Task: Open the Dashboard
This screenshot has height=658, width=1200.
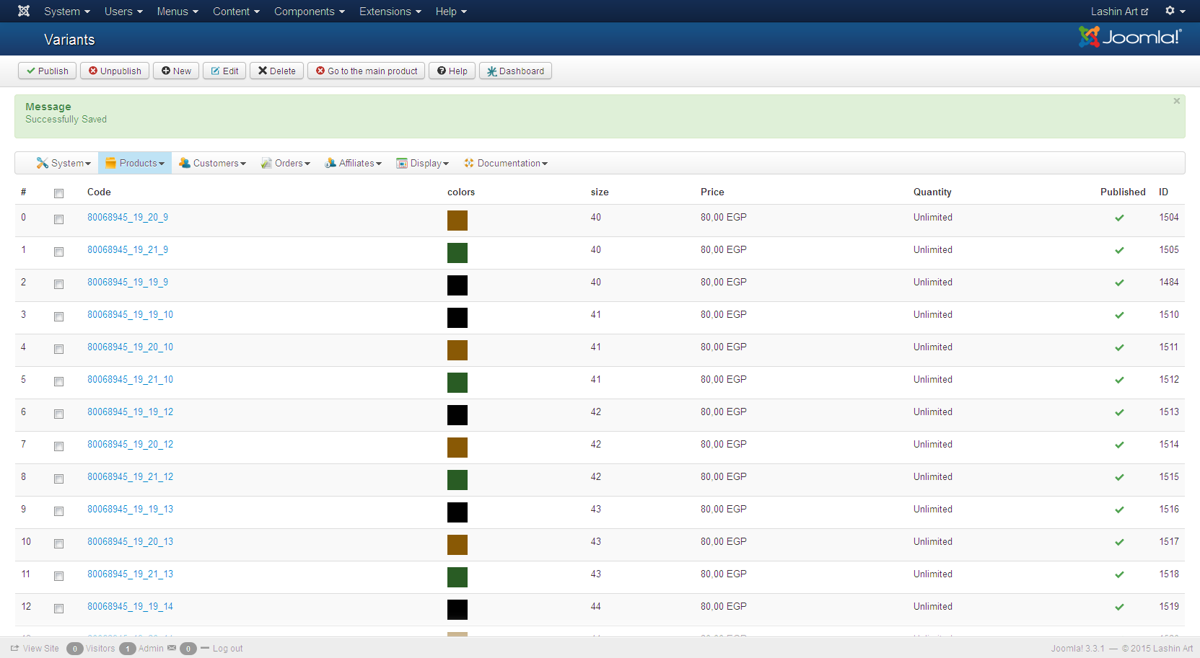Action: [515, 71]
